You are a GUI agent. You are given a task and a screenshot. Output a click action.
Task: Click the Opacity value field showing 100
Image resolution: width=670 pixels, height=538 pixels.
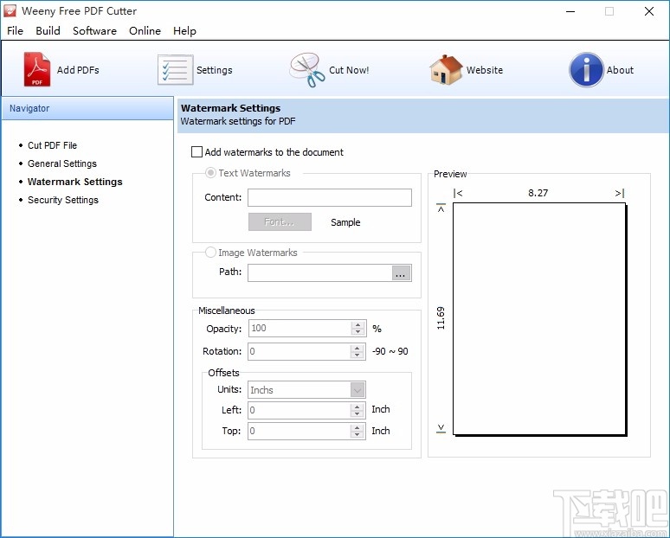point(300,329)
